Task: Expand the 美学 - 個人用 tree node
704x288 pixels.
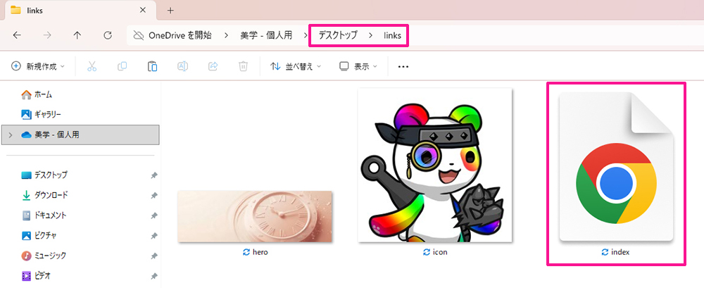Action: [x=11, y=134]
